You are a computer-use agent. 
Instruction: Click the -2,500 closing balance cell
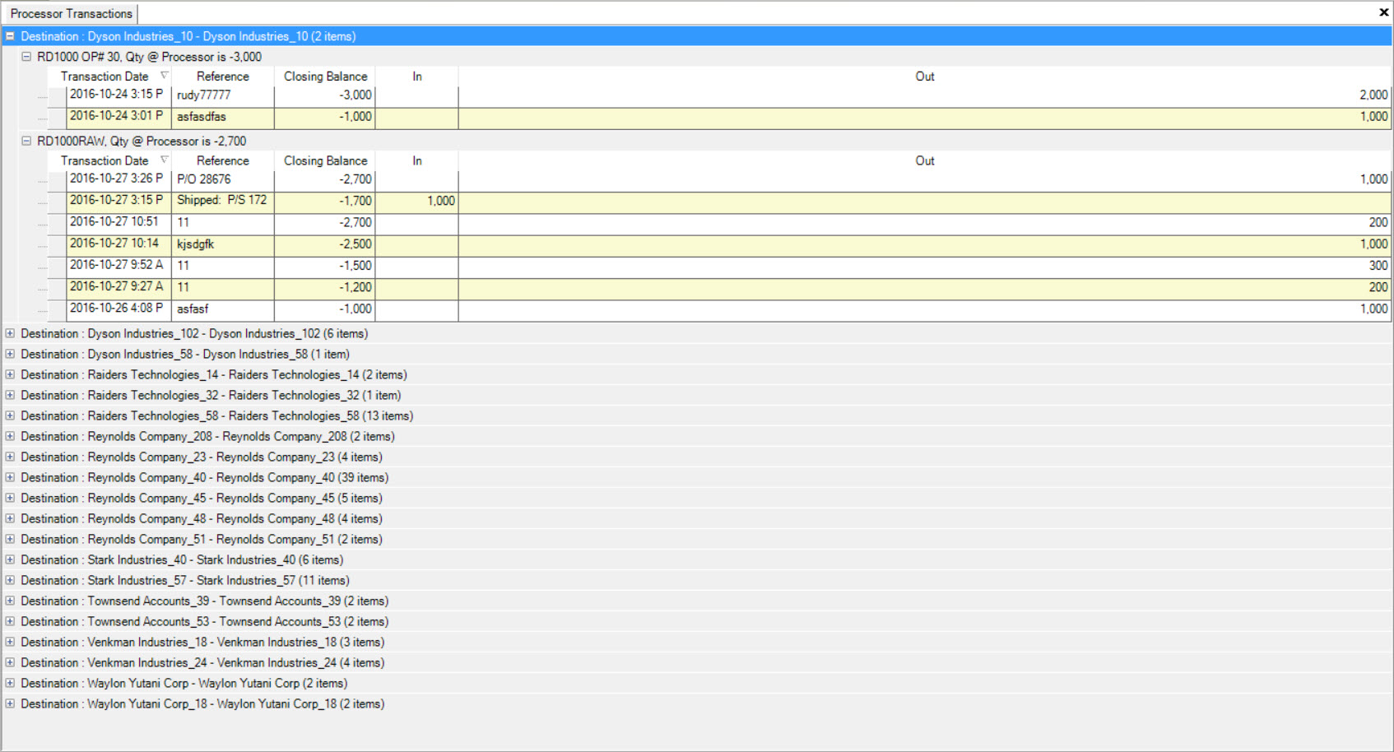[x=325, y=244]
